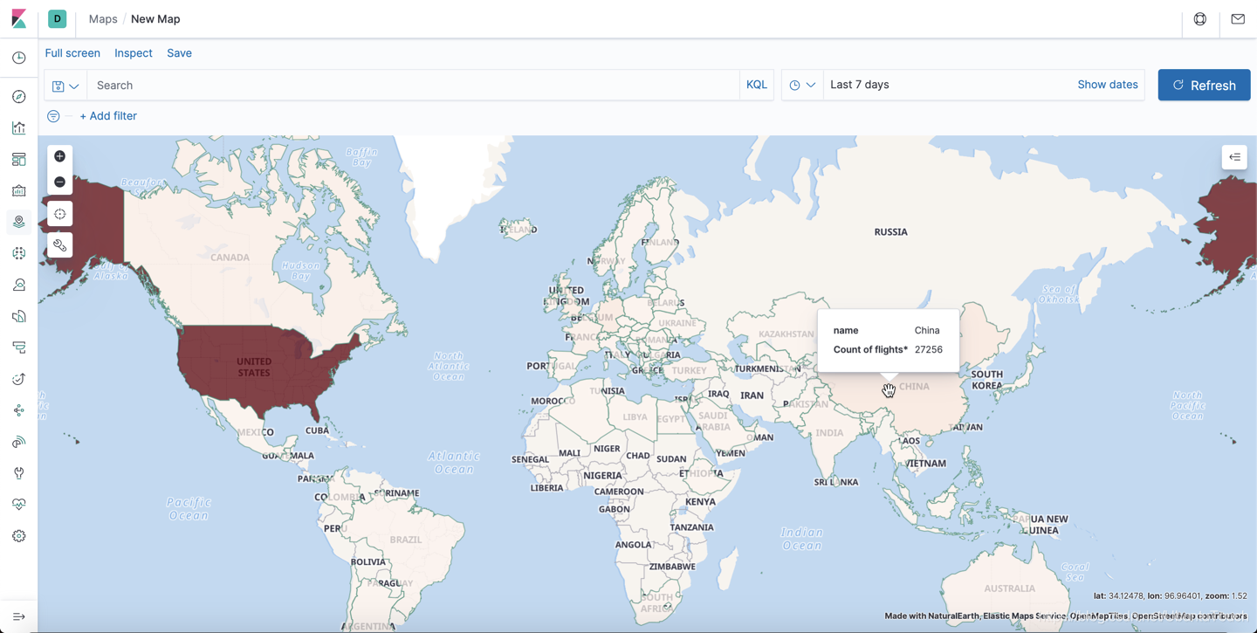Click the Count of flights value 27256

click(929, 350)
